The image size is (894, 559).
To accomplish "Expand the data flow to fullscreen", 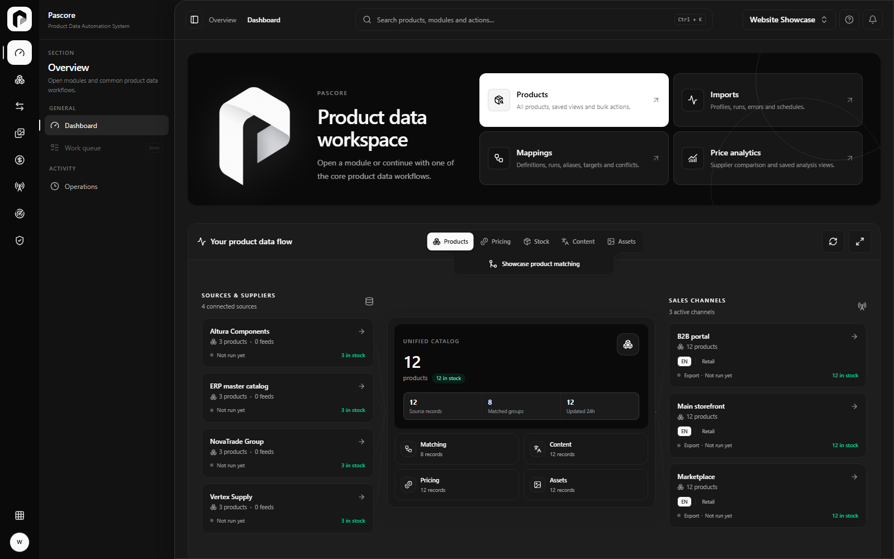I will tap(860, 241).
